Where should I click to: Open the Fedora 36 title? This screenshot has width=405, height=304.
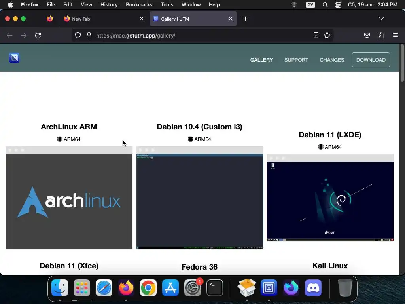[x=199, y=267]
